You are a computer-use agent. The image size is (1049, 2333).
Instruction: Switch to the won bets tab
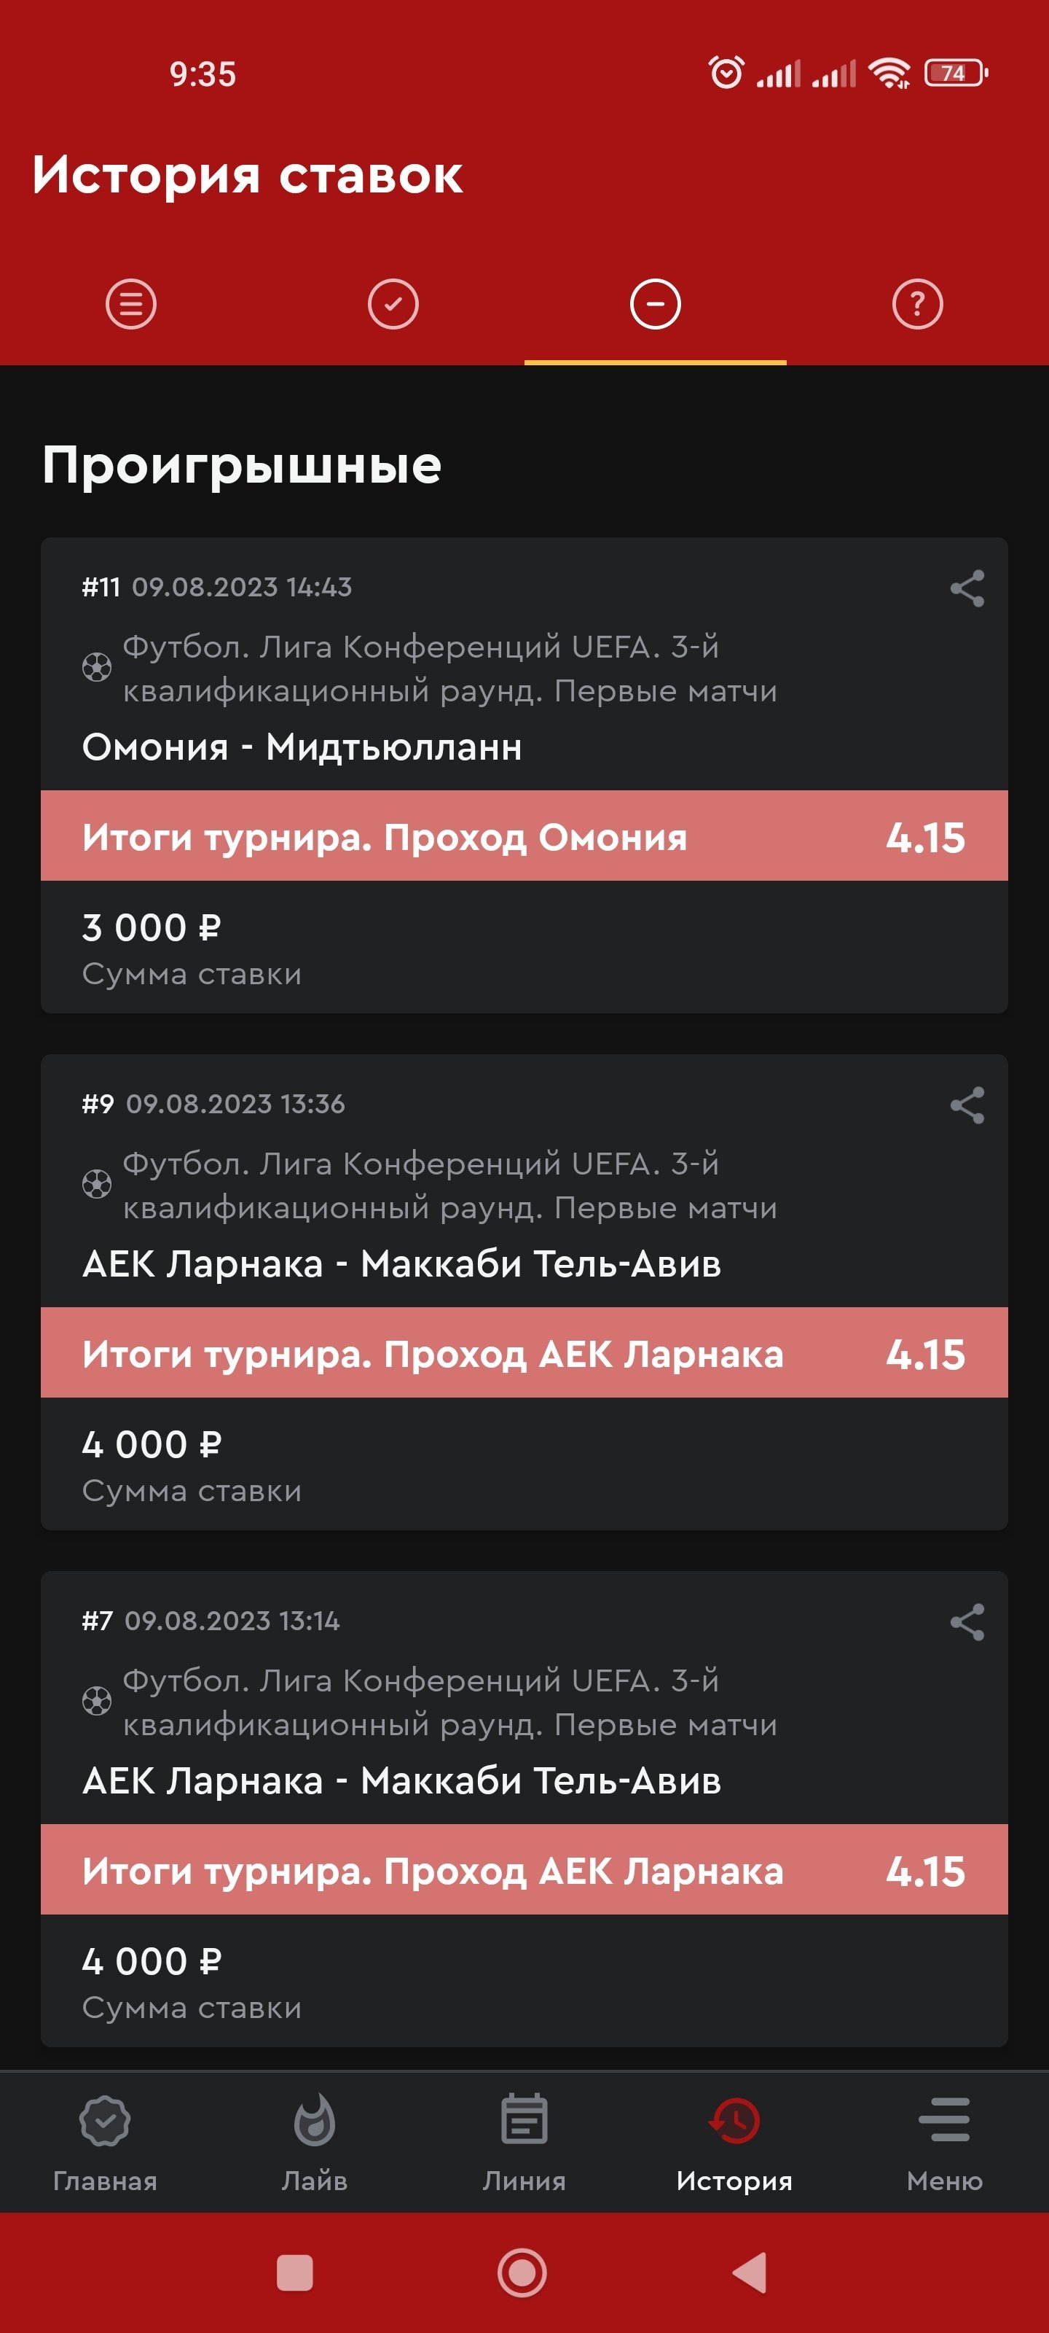pyautogui.click(x=393, y=303)
